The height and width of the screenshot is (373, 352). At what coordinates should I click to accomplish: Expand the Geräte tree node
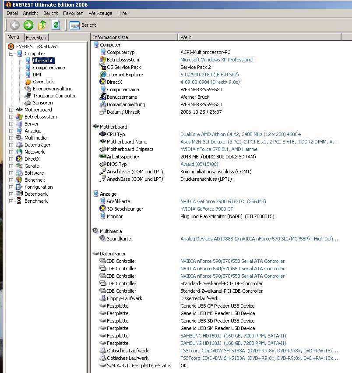11,166
